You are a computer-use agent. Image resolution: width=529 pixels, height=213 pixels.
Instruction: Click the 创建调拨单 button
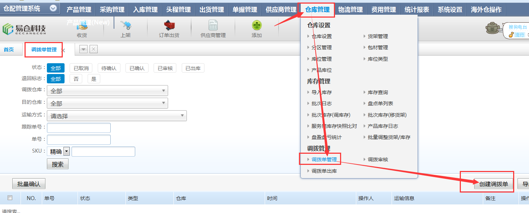[x=493, y=184]
